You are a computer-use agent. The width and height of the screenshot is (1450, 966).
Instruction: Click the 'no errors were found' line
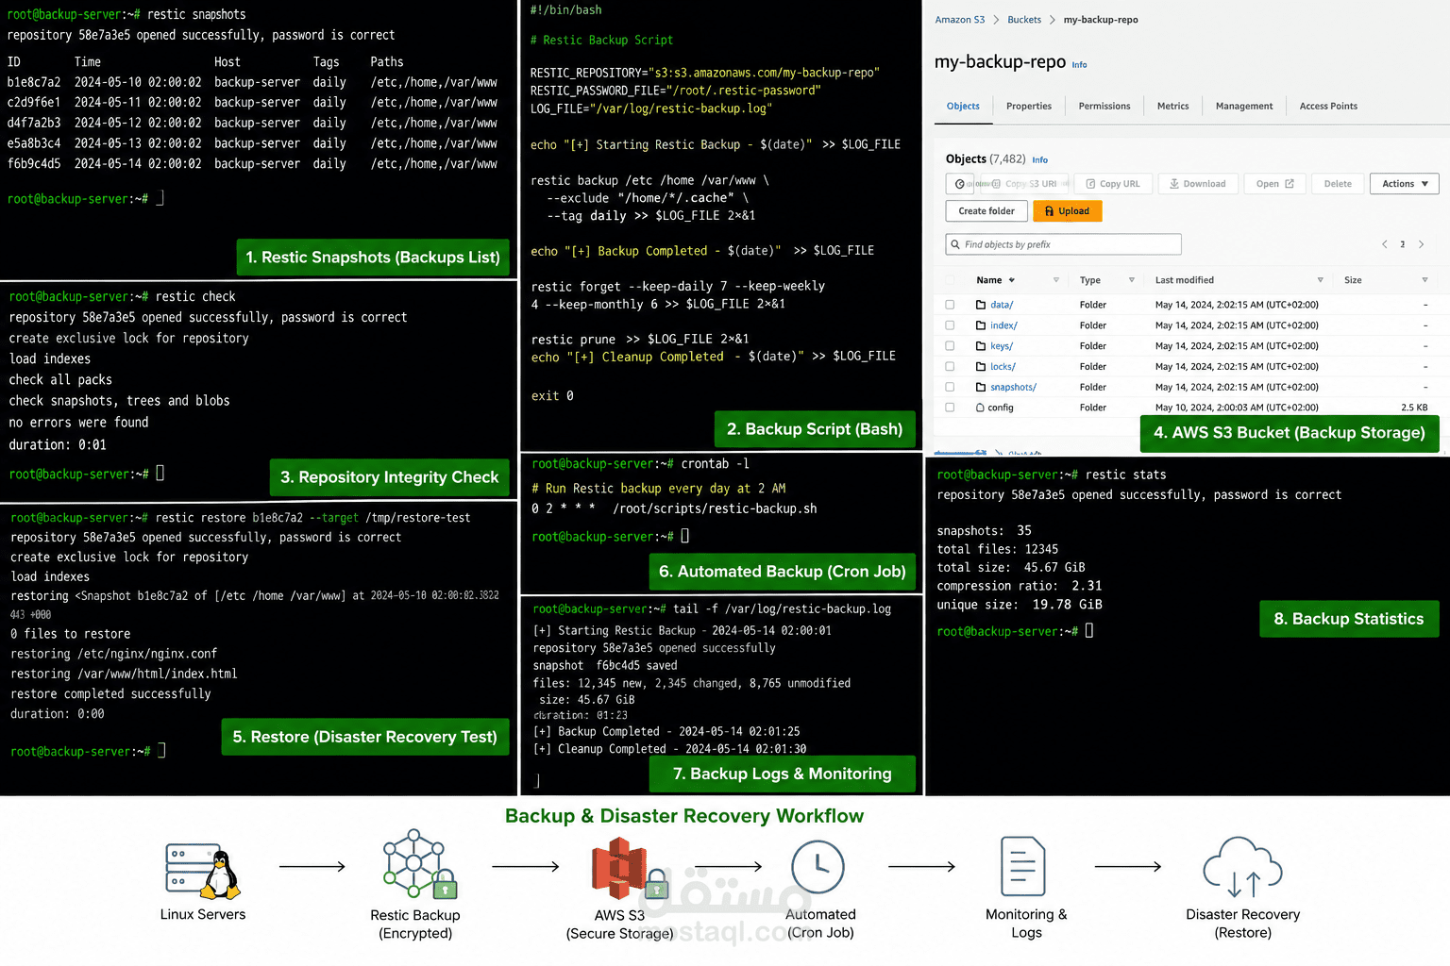click(78, 423)
